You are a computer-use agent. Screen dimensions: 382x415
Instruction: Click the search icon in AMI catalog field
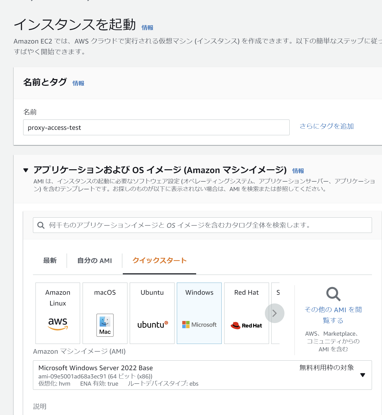click(41, 225)
